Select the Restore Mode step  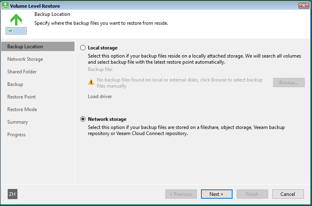pos(22,109)
